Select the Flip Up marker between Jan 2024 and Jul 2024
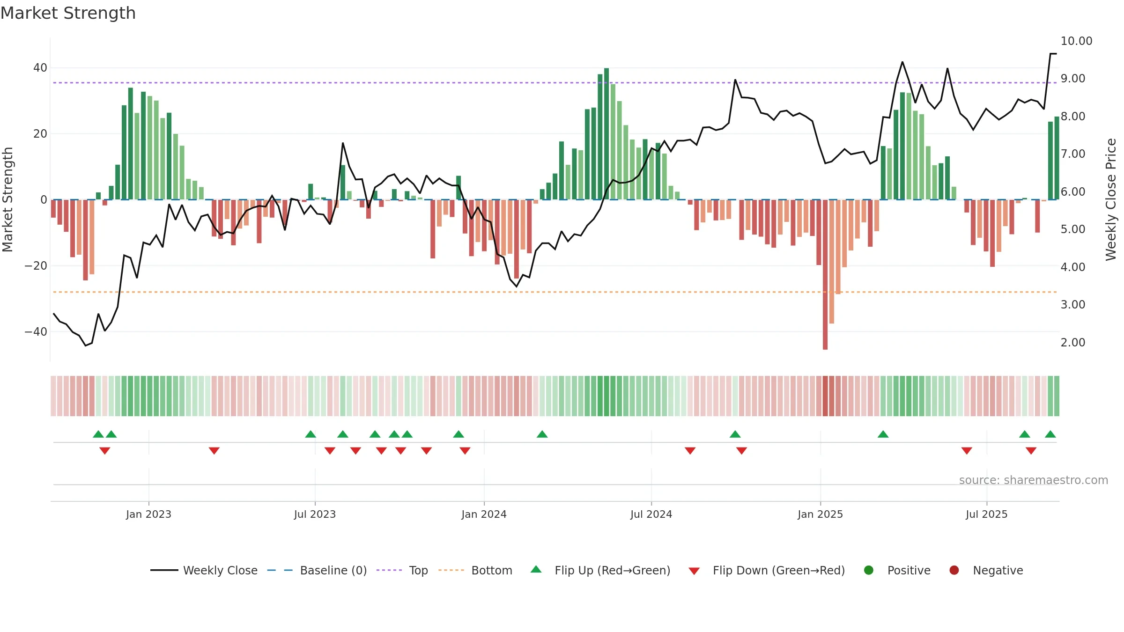Viewport: 1124px width, 632px height. click(542, 434)
